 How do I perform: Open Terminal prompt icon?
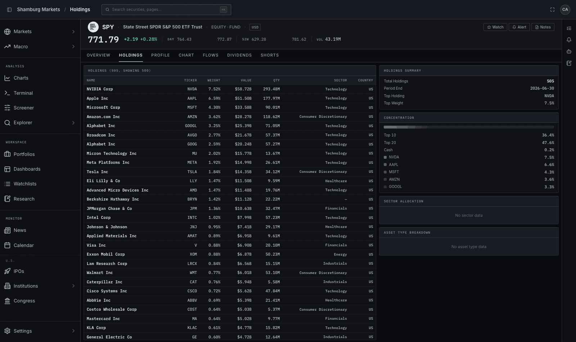[7, 93]
